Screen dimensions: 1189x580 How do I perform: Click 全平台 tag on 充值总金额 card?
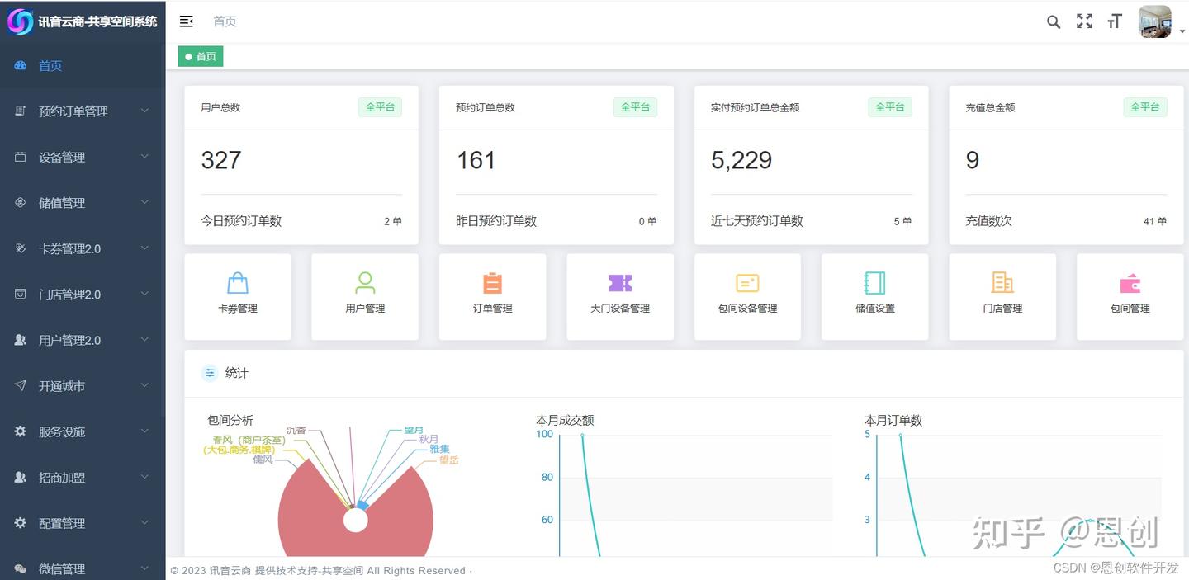click(1144, 107)
